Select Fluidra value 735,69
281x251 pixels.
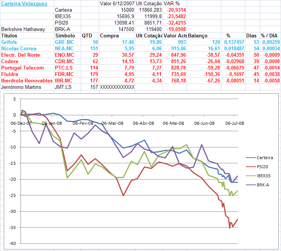(175, 74)
